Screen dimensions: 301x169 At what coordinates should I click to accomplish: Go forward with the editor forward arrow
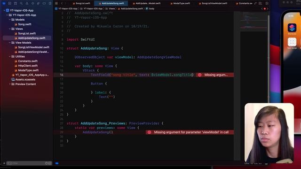(x=65, y=3)
